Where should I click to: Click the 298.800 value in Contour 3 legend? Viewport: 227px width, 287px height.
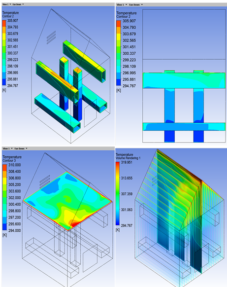[15, 211]
